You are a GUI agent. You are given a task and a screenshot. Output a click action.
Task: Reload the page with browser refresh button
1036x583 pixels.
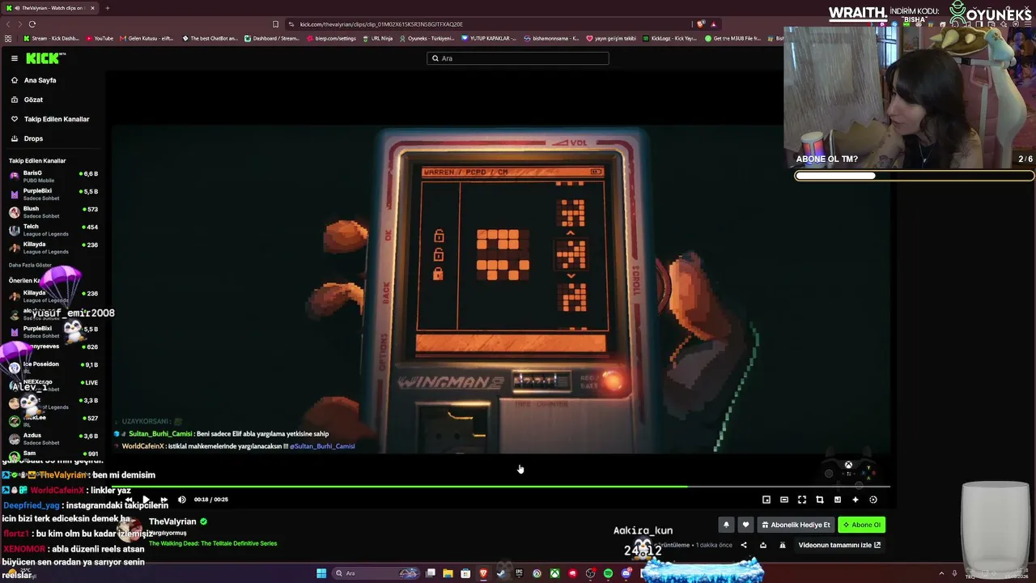tap(32, 24)
